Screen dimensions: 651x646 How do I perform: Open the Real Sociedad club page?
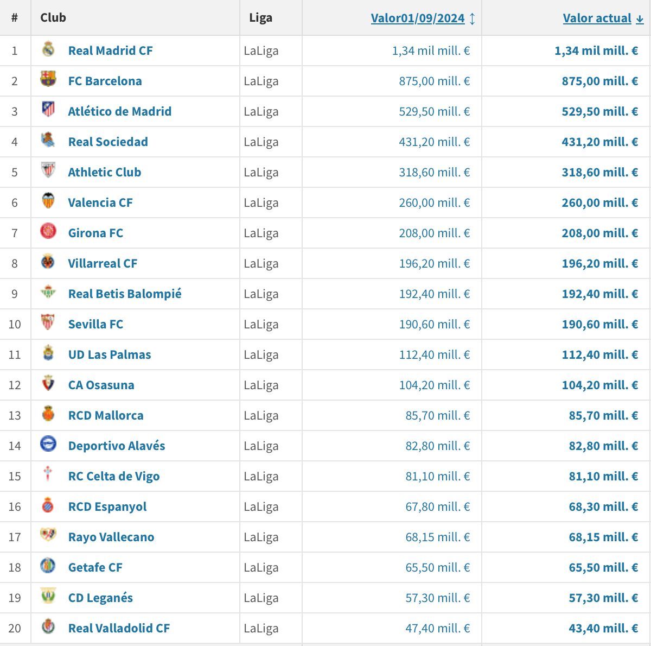(x=107, y=142)
